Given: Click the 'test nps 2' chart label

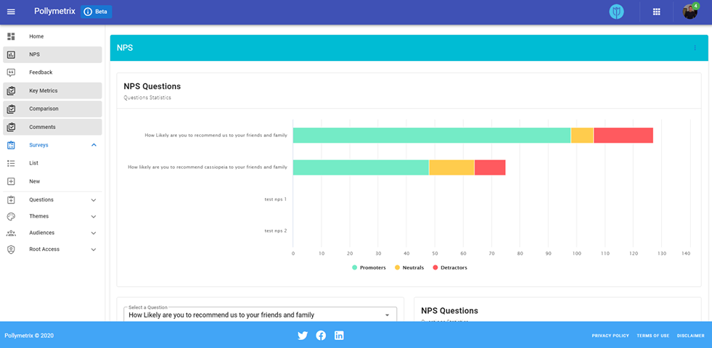Looking at the screenshot, I should click(276, 231).
